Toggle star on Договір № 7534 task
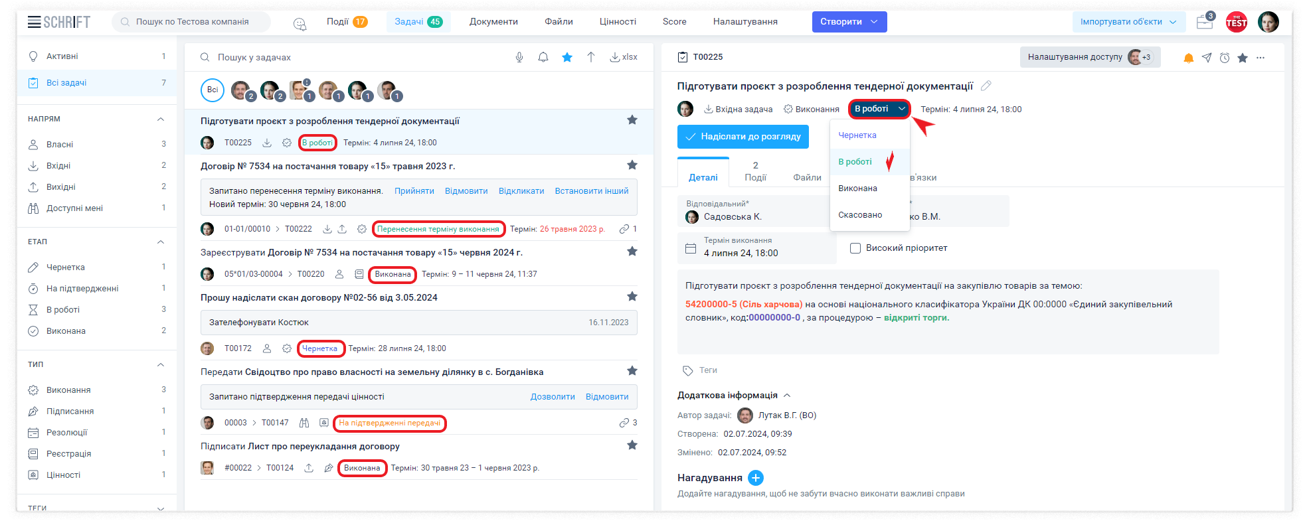This screenshot has width=1309, height=521. 632,165
